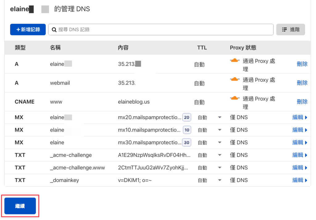This screenshot has height=220, width=316.
Task: Click the 類型 column header
Action: click(x=20, y=48)
